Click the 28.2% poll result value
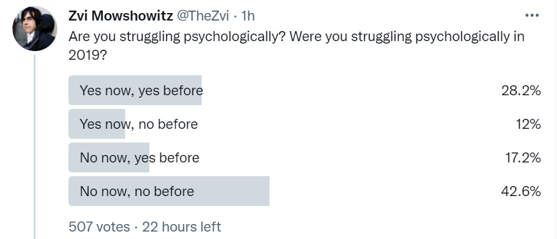Viewport: 557px width, 239px height. click(521, 91)
